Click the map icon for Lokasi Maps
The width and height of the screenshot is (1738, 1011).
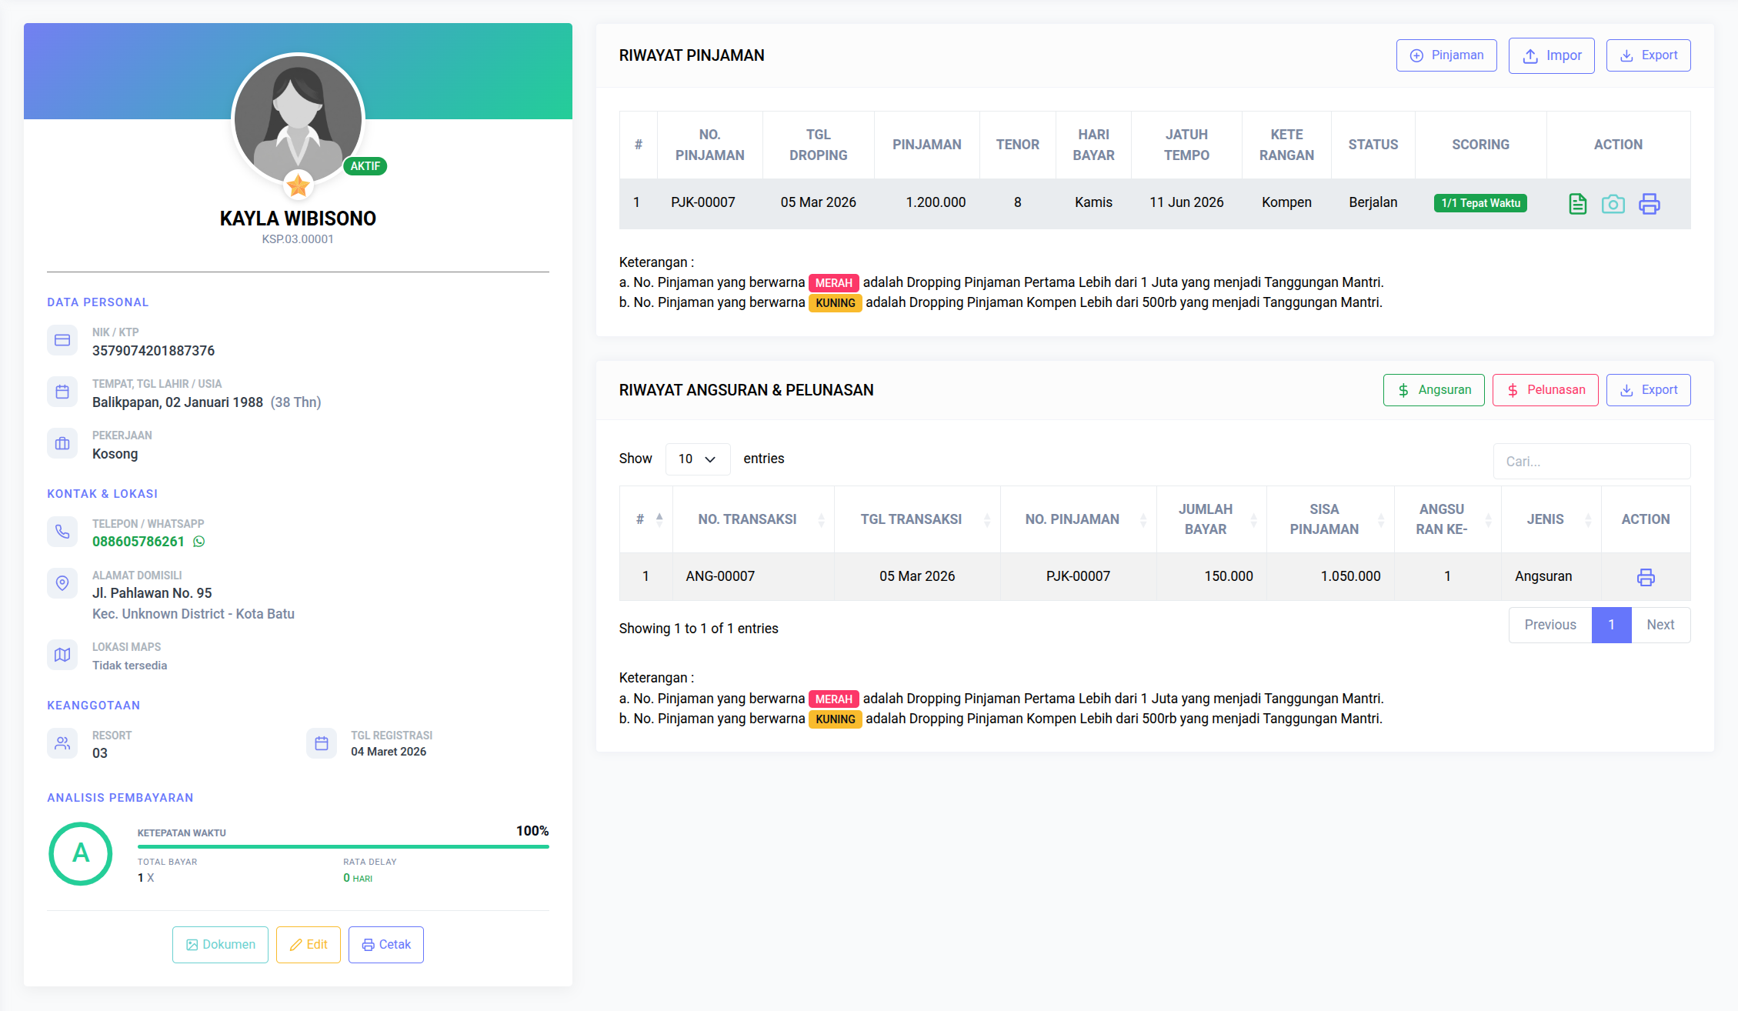pos(62,655)
